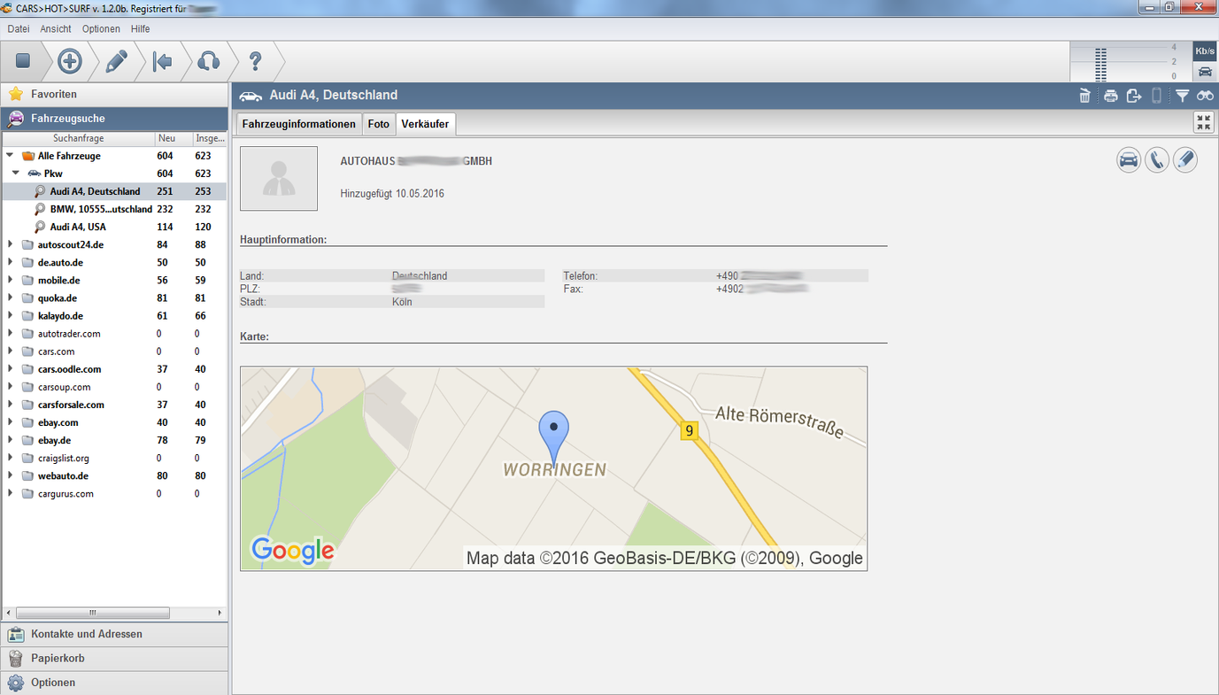Click the mobile phone icon in header
Viewport: 1219px width, 695px height.
[x=1156, y=96]
